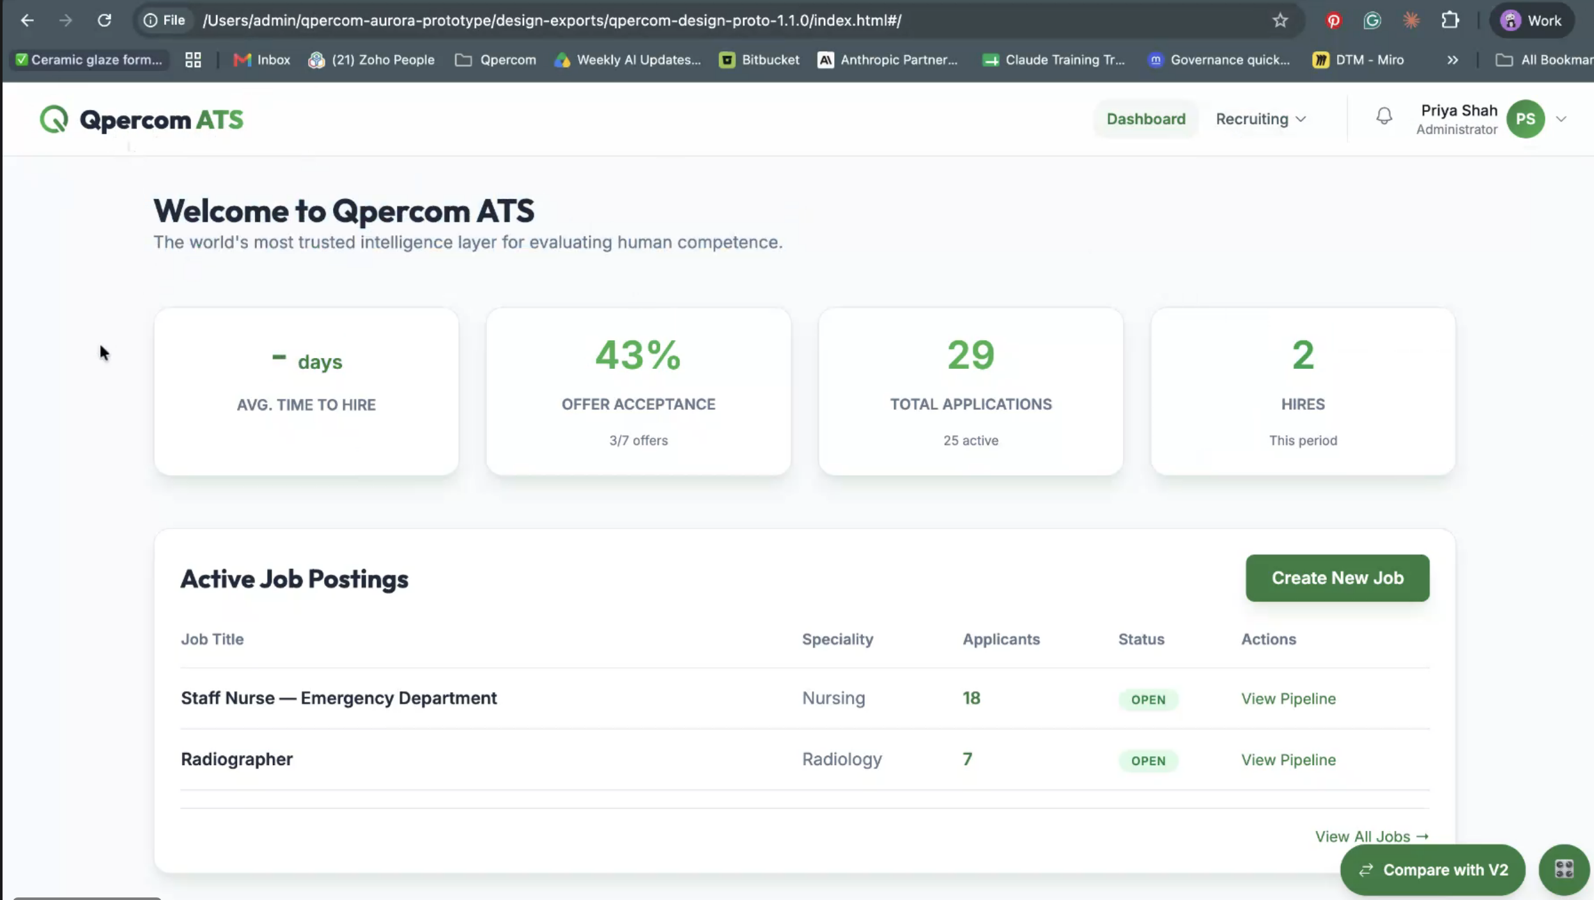Open the Work profile button

[x=1531, y=20]
